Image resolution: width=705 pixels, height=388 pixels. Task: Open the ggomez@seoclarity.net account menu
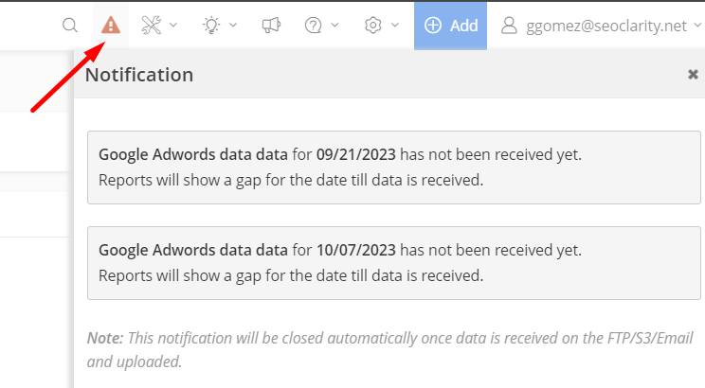click(606, 26)
